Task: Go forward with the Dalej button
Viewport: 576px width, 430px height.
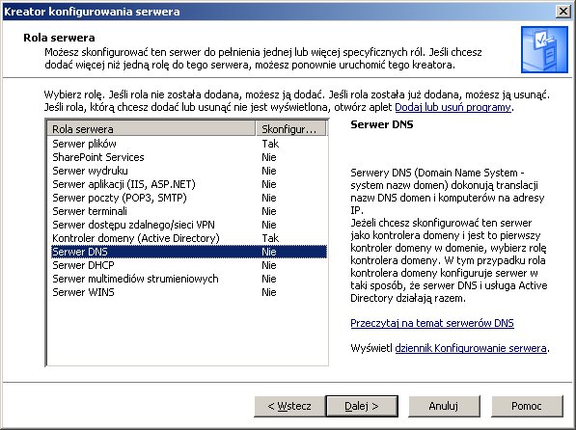Action: 362,406
